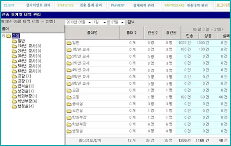Open the PAYMENT 결제내역 관리 tab
This screenshot has width=231, height=146.
[134, 5]
